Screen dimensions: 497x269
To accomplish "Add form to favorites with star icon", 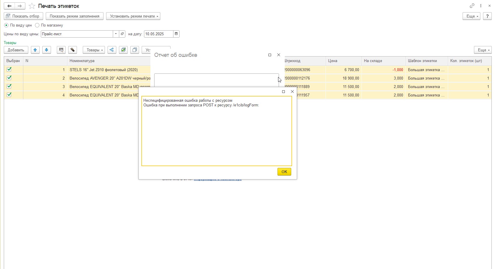I will tap(32, 6).
